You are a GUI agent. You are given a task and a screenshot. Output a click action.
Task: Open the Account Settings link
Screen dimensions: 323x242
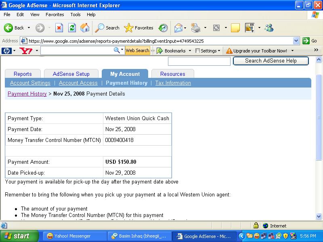tap(30, 83)
